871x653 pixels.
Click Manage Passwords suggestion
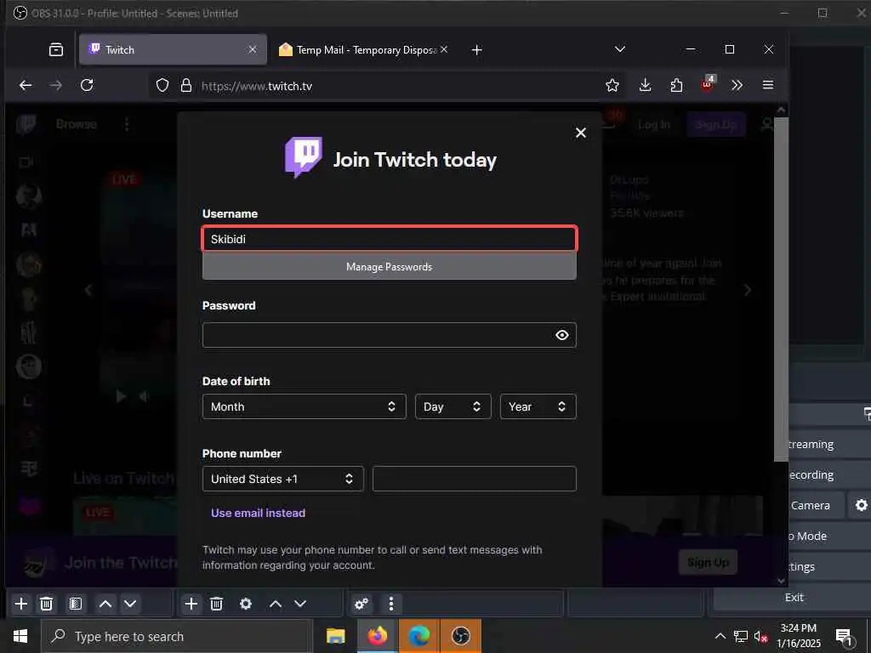click(x=390, y=266)
